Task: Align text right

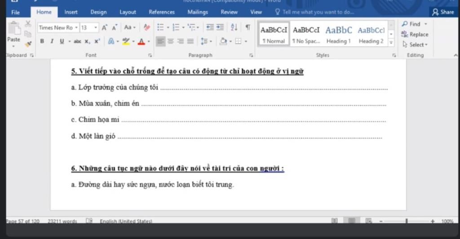Action: [181, 41]
